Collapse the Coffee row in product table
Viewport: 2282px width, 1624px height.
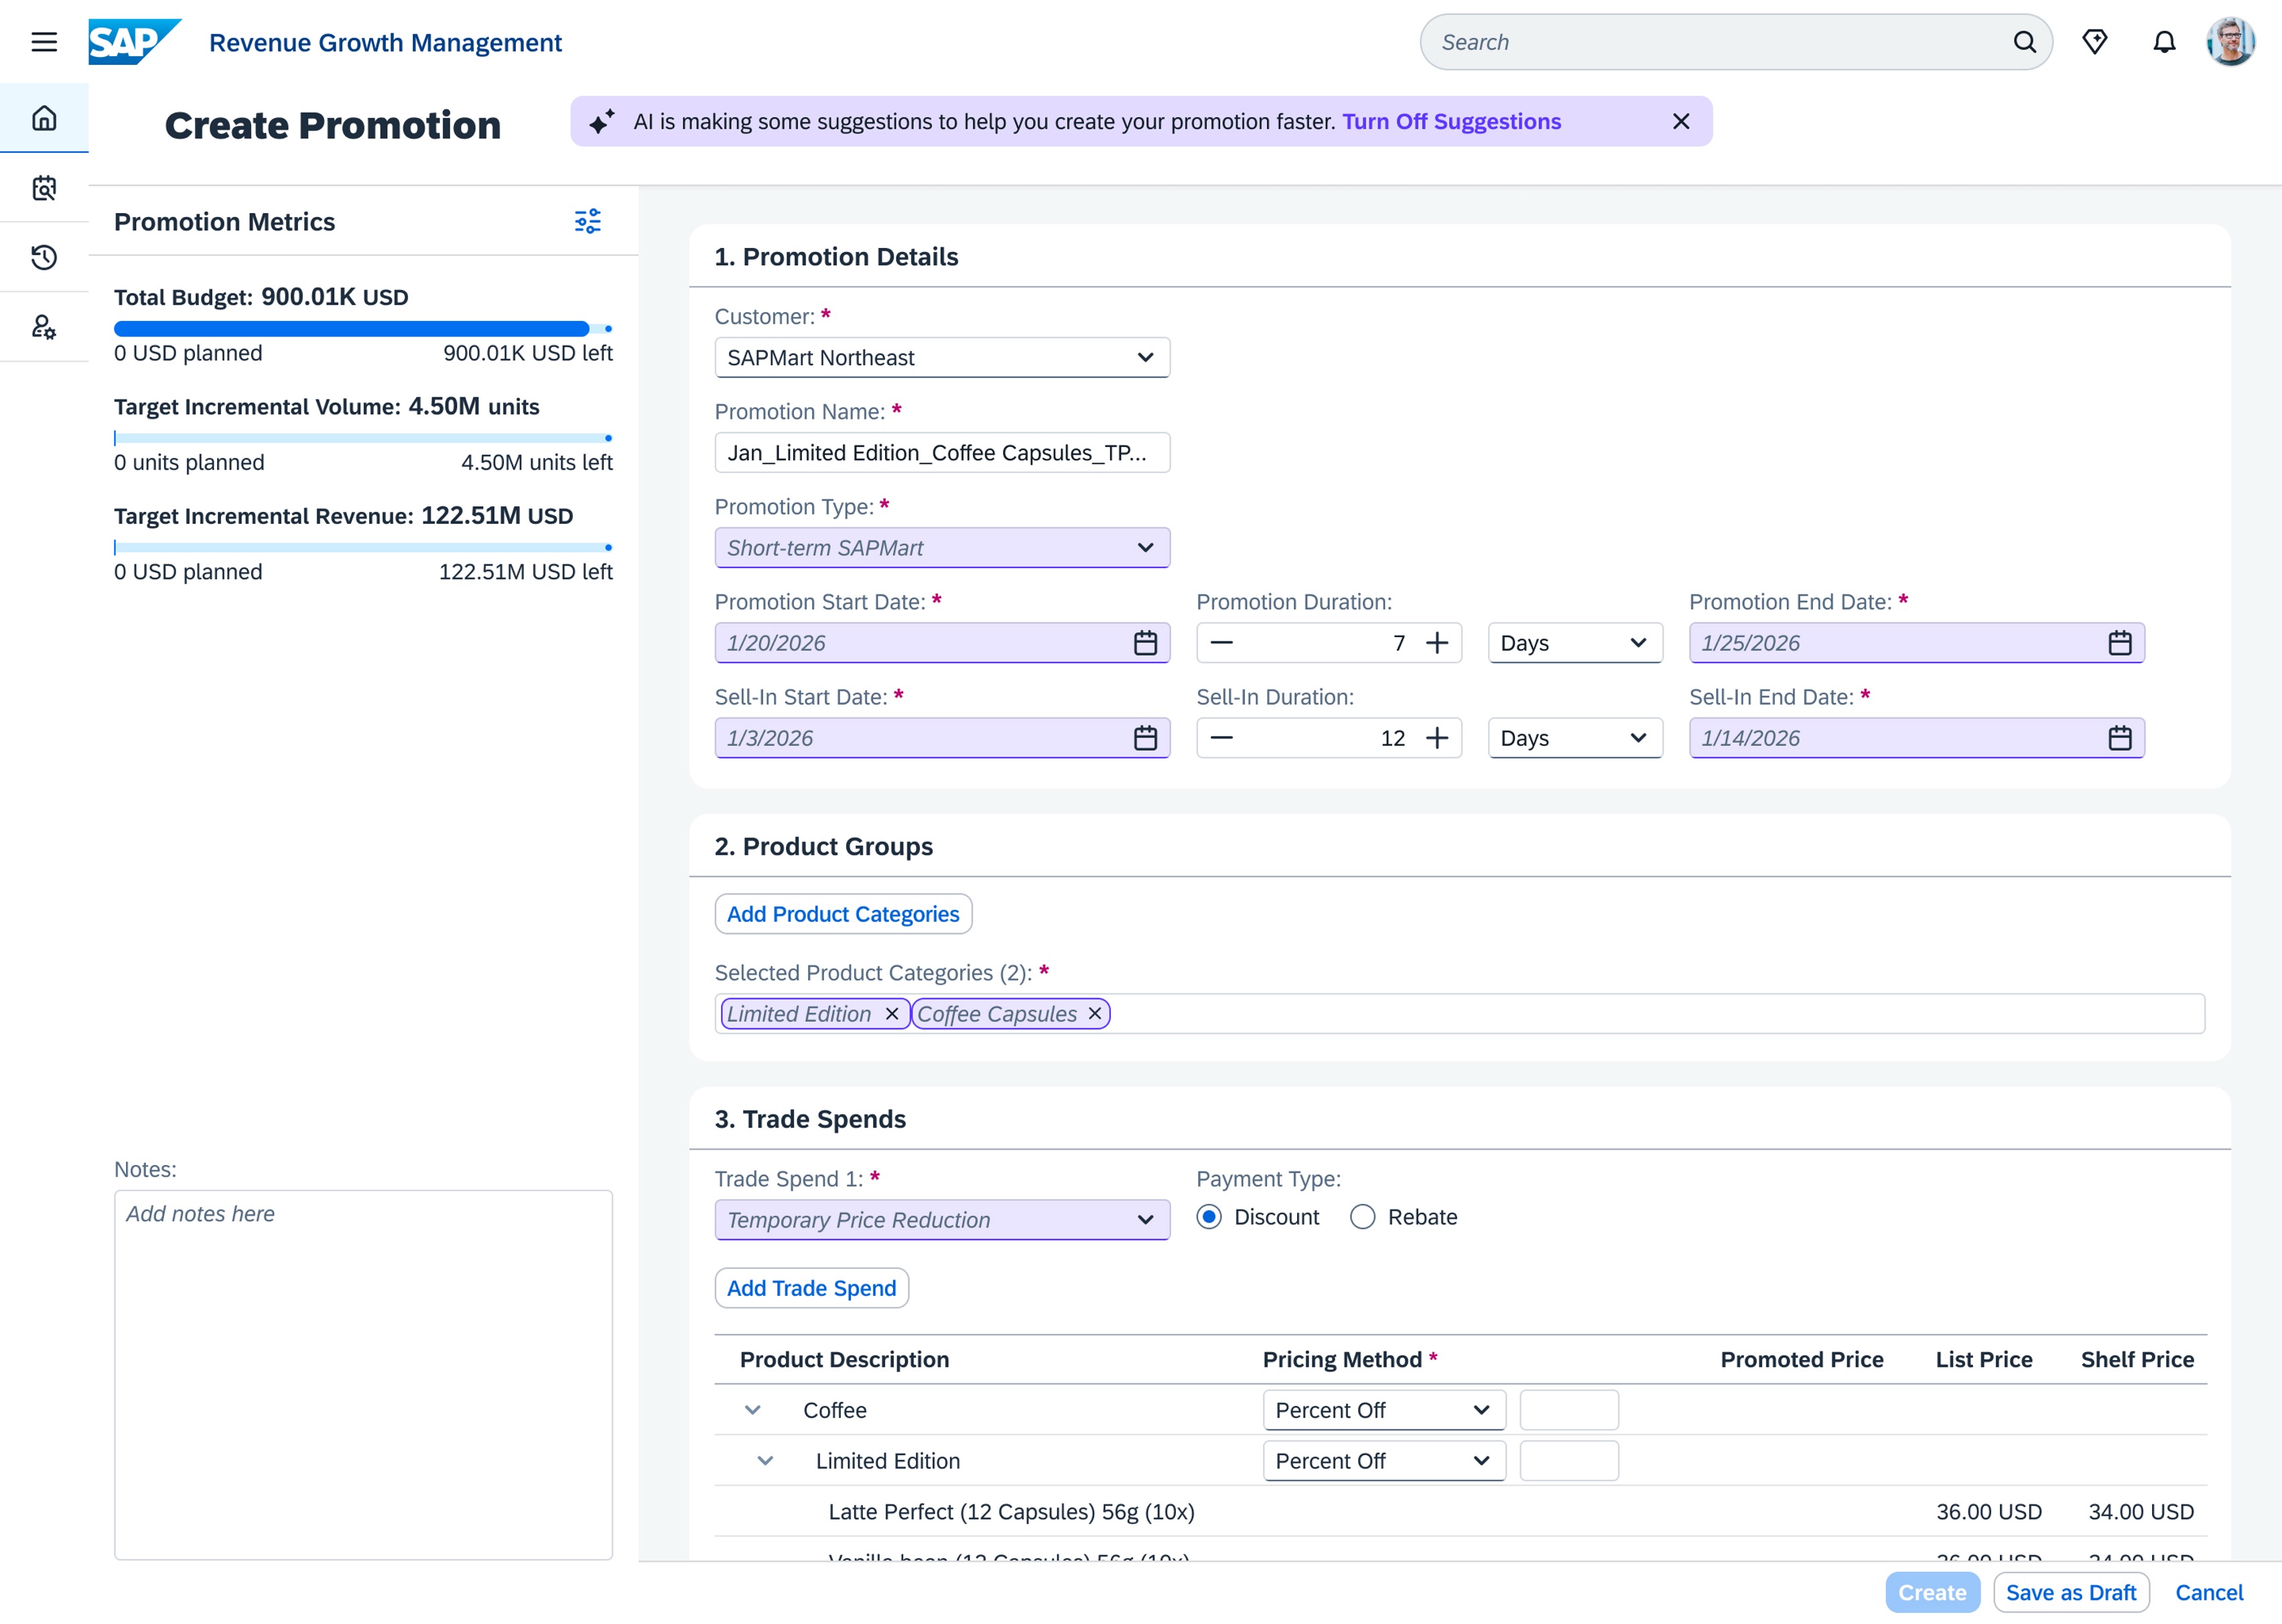pos(753,1410)
